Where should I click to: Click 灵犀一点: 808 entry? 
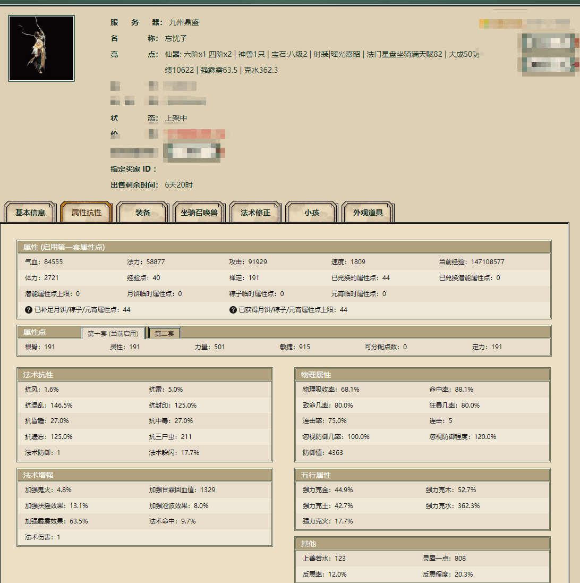click(444, 559)
